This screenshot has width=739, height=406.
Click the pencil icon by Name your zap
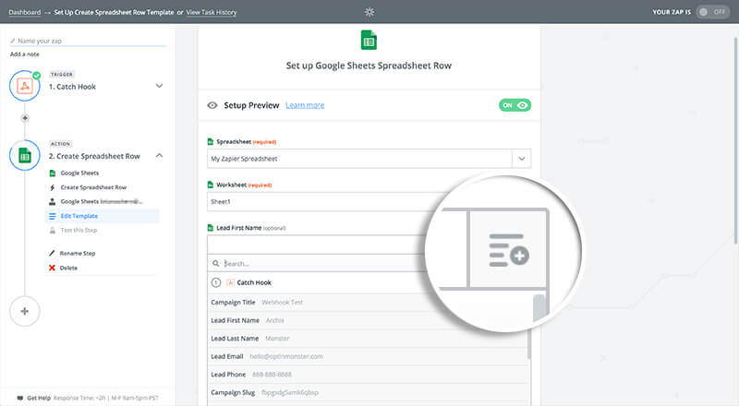tap(13, 41)
